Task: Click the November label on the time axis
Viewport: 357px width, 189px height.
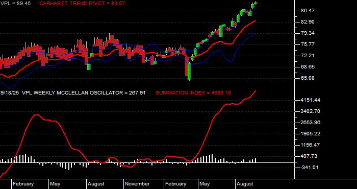Action: click(x=137, y=184)
